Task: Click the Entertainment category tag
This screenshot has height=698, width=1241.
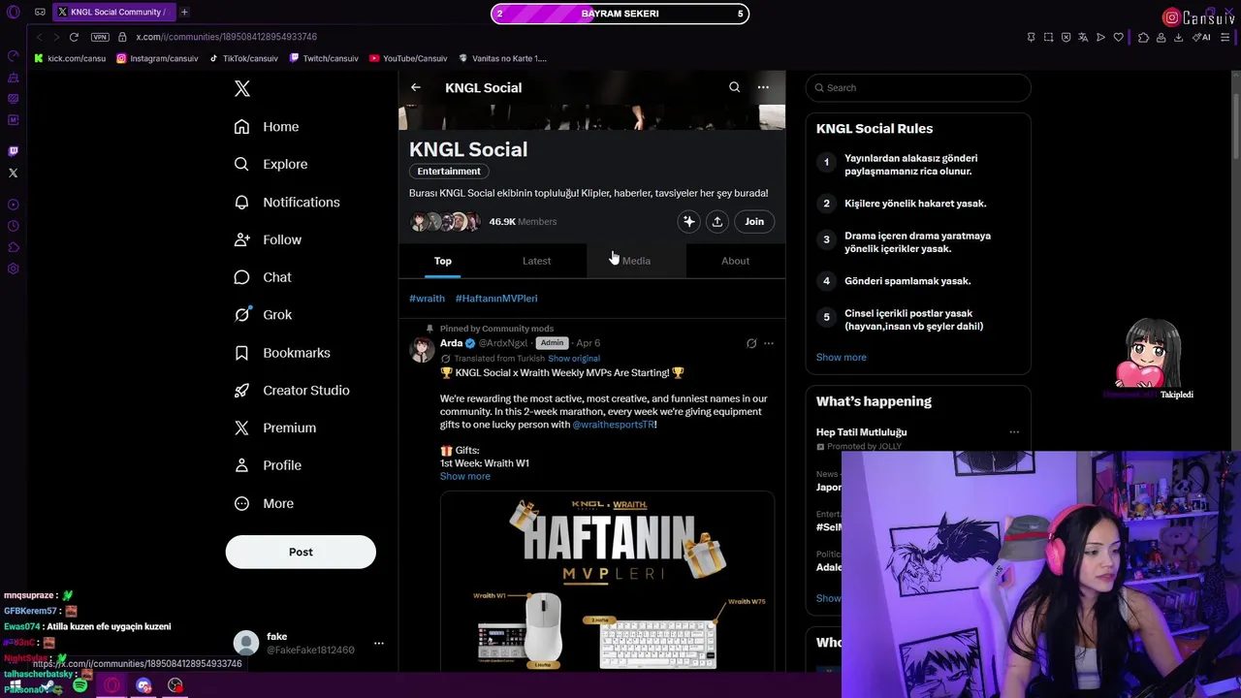Action: [x=449, y=172]
